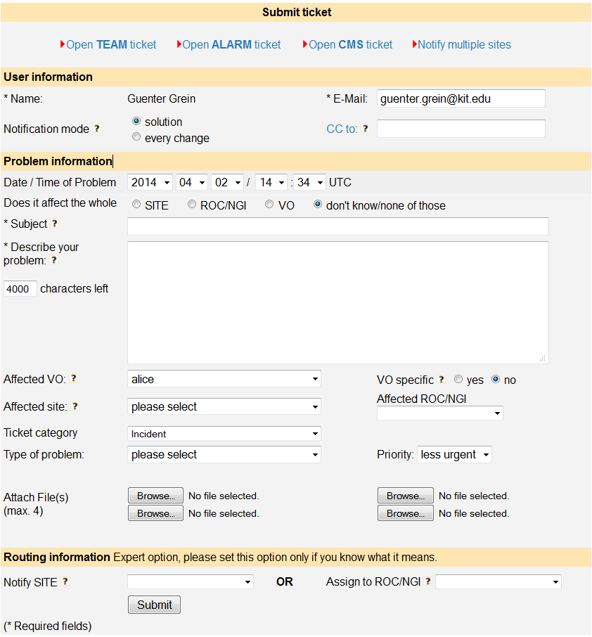Browse for the first attachment file
Image resolution: width=592 pixels, height=637 pixels.
pos(155,495)
